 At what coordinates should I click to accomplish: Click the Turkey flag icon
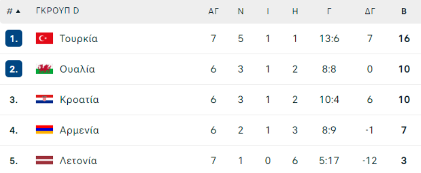[44, 38]
